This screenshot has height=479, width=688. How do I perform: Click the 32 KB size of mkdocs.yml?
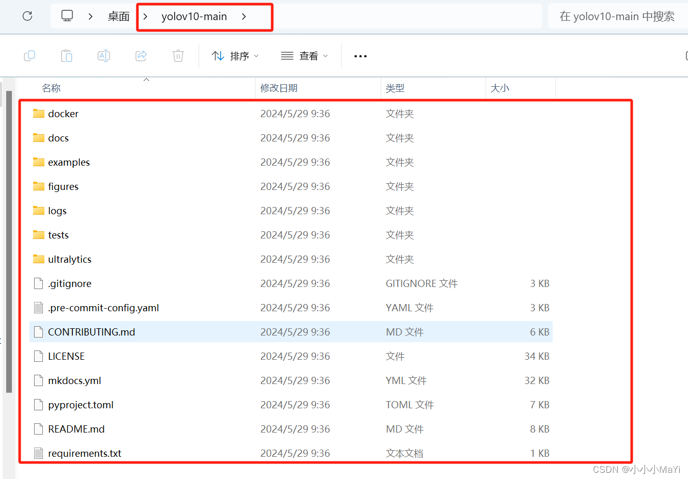(x=537, y=380)
